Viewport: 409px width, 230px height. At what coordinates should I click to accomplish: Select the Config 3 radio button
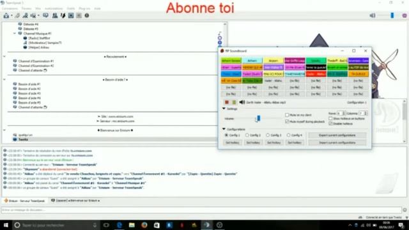click(x=268, y=135)
